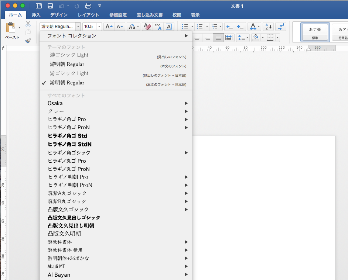Choose the Abadi MT font entry
This screenshot has width=348, height=280.
(x=116, y=266)
